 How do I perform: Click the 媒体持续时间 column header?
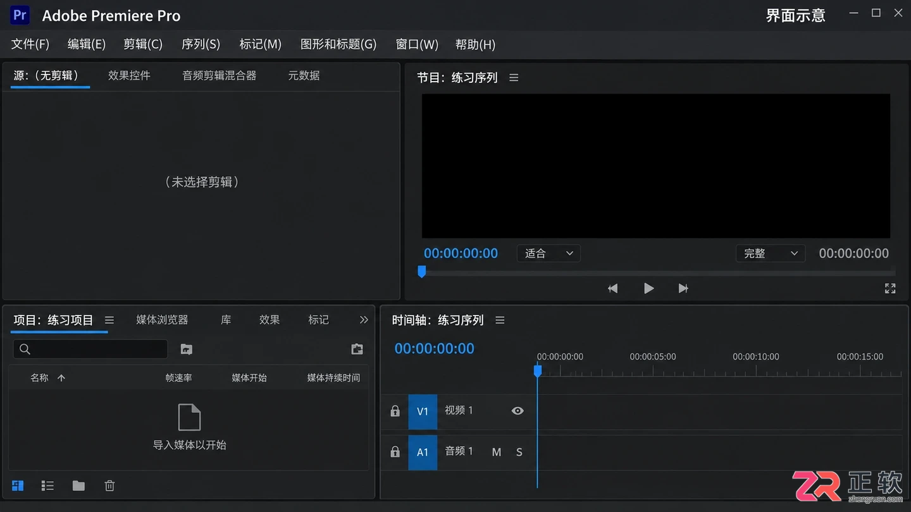(x=333, y=378)
